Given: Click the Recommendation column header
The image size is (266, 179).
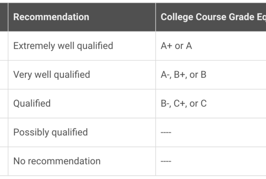Looking at the screenshot, I should point(82,17).
